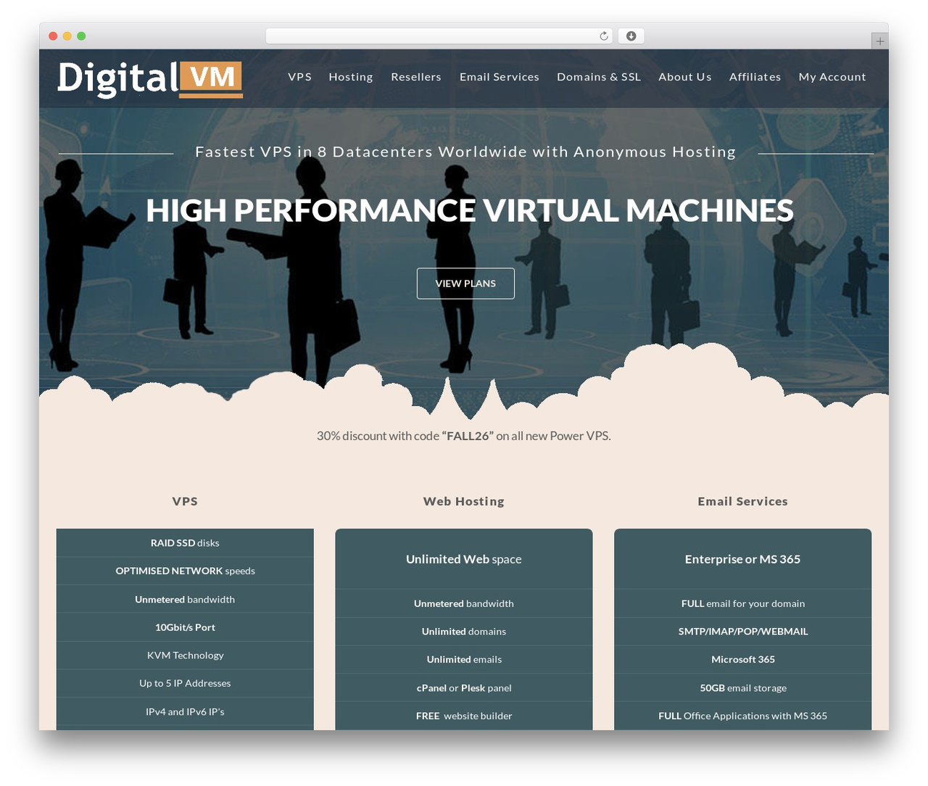This screenshot has width=928, height=786.
Task: Click the FULL Office Applications row
Action: click(743, 716)
